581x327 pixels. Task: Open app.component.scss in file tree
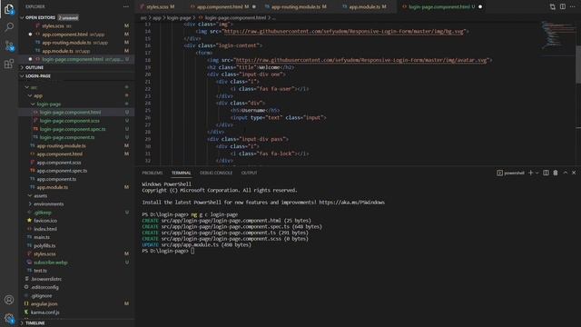[59, 163]
